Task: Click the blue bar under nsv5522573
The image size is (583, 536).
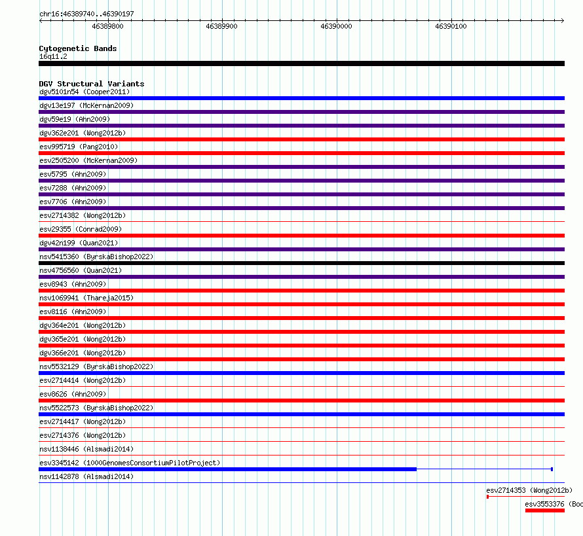Action: 301,414
